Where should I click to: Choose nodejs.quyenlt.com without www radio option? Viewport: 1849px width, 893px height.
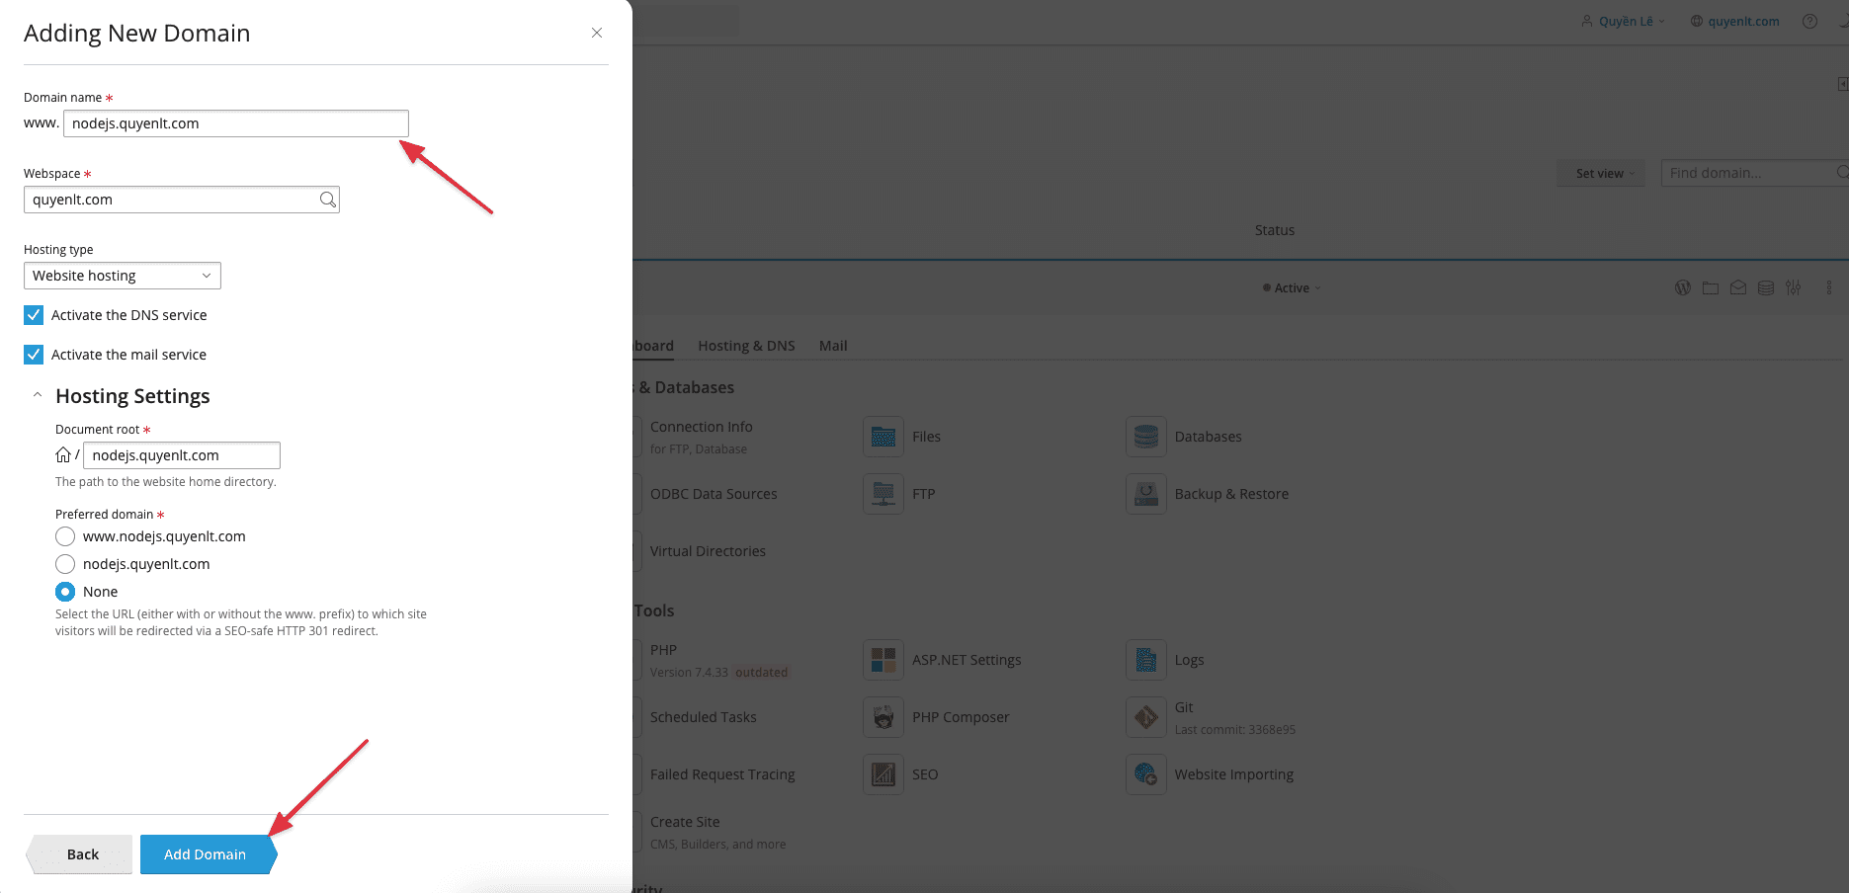click(x=65, y=564)
